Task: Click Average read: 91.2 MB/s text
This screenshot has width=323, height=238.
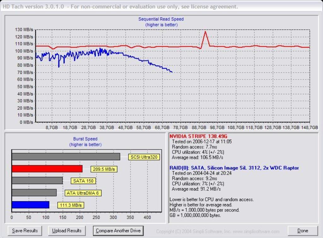Action: (x=196, y=189)
